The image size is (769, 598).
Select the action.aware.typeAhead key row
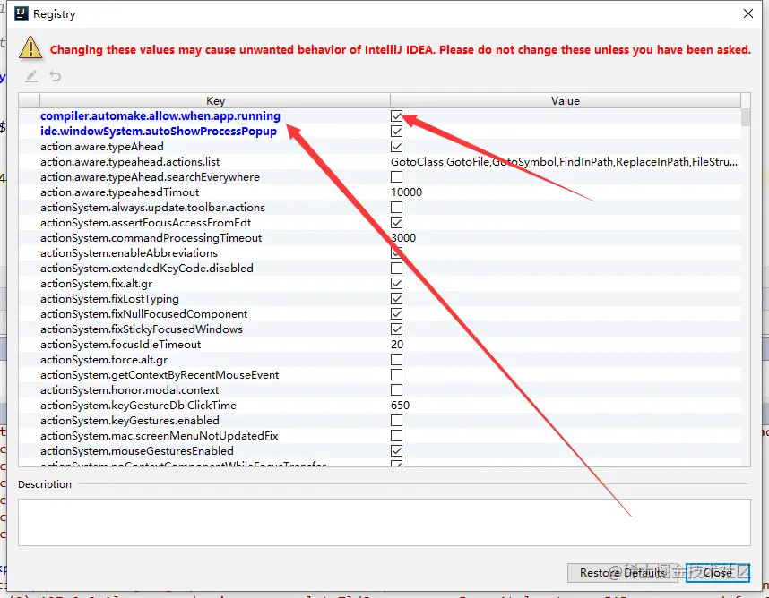tap(102, 147)
